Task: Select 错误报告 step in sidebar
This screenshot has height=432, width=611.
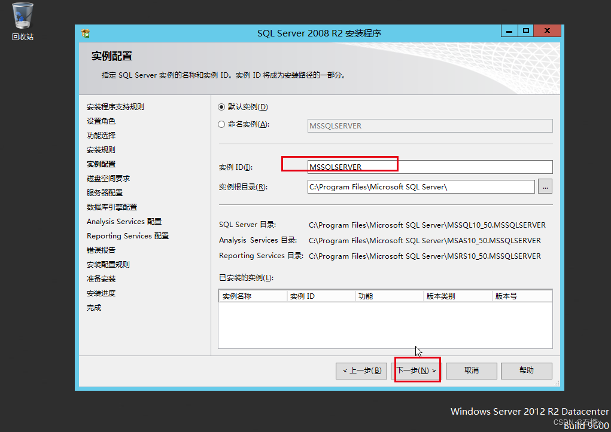Action: click(101, 250)
